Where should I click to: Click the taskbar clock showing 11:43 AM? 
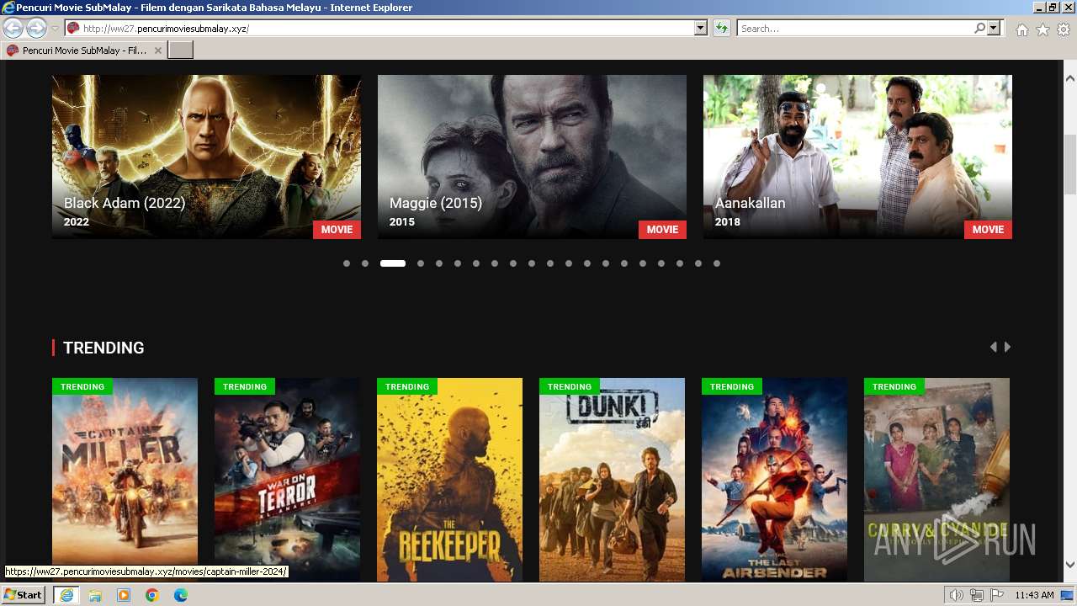1034,595
